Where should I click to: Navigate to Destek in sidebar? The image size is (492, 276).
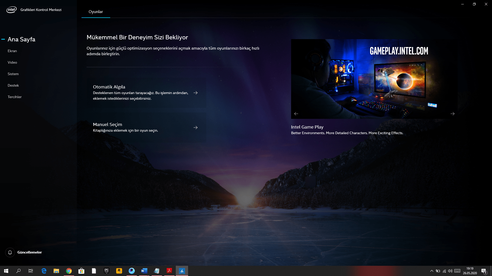[13, 85]
